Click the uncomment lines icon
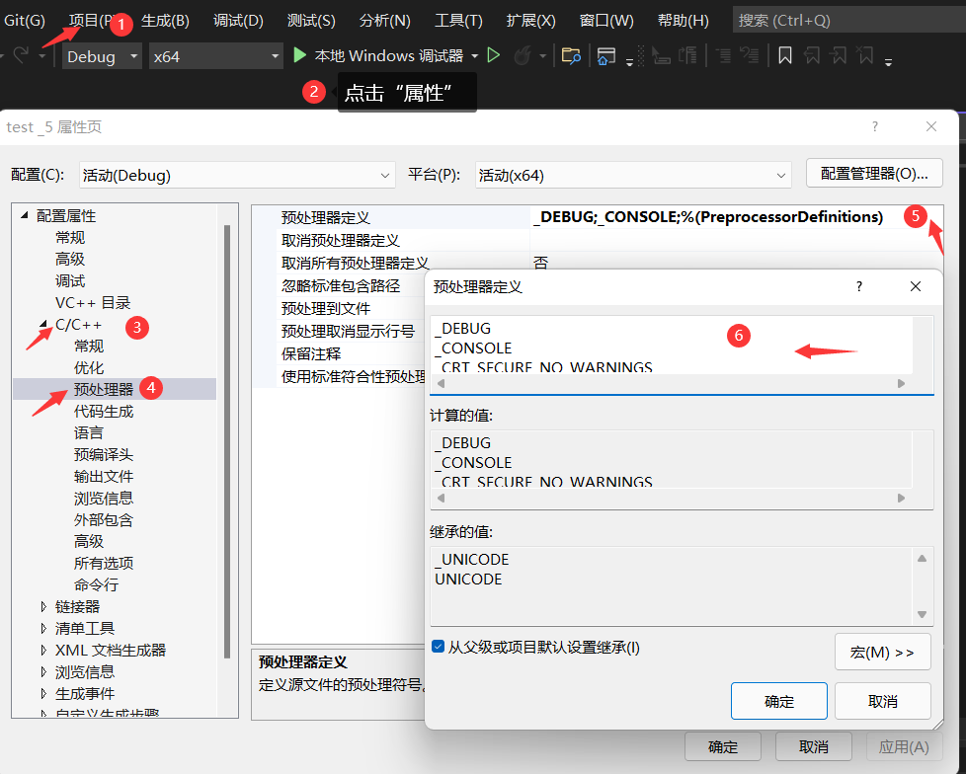Viewport: 966px width, 774px height. 749,56
